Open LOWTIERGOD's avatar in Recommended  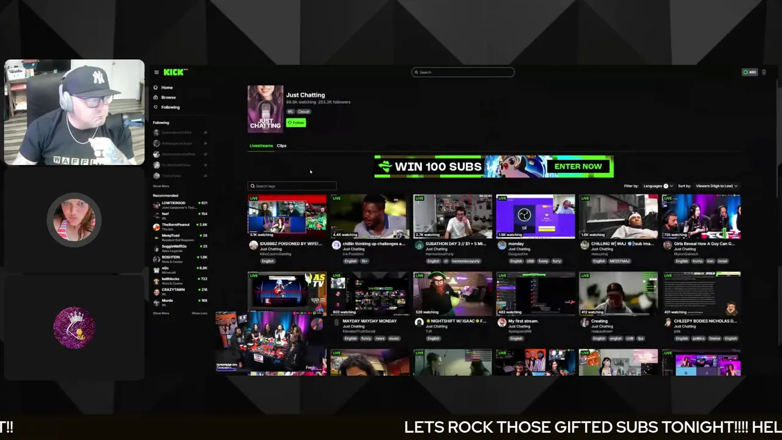point(156,204)
